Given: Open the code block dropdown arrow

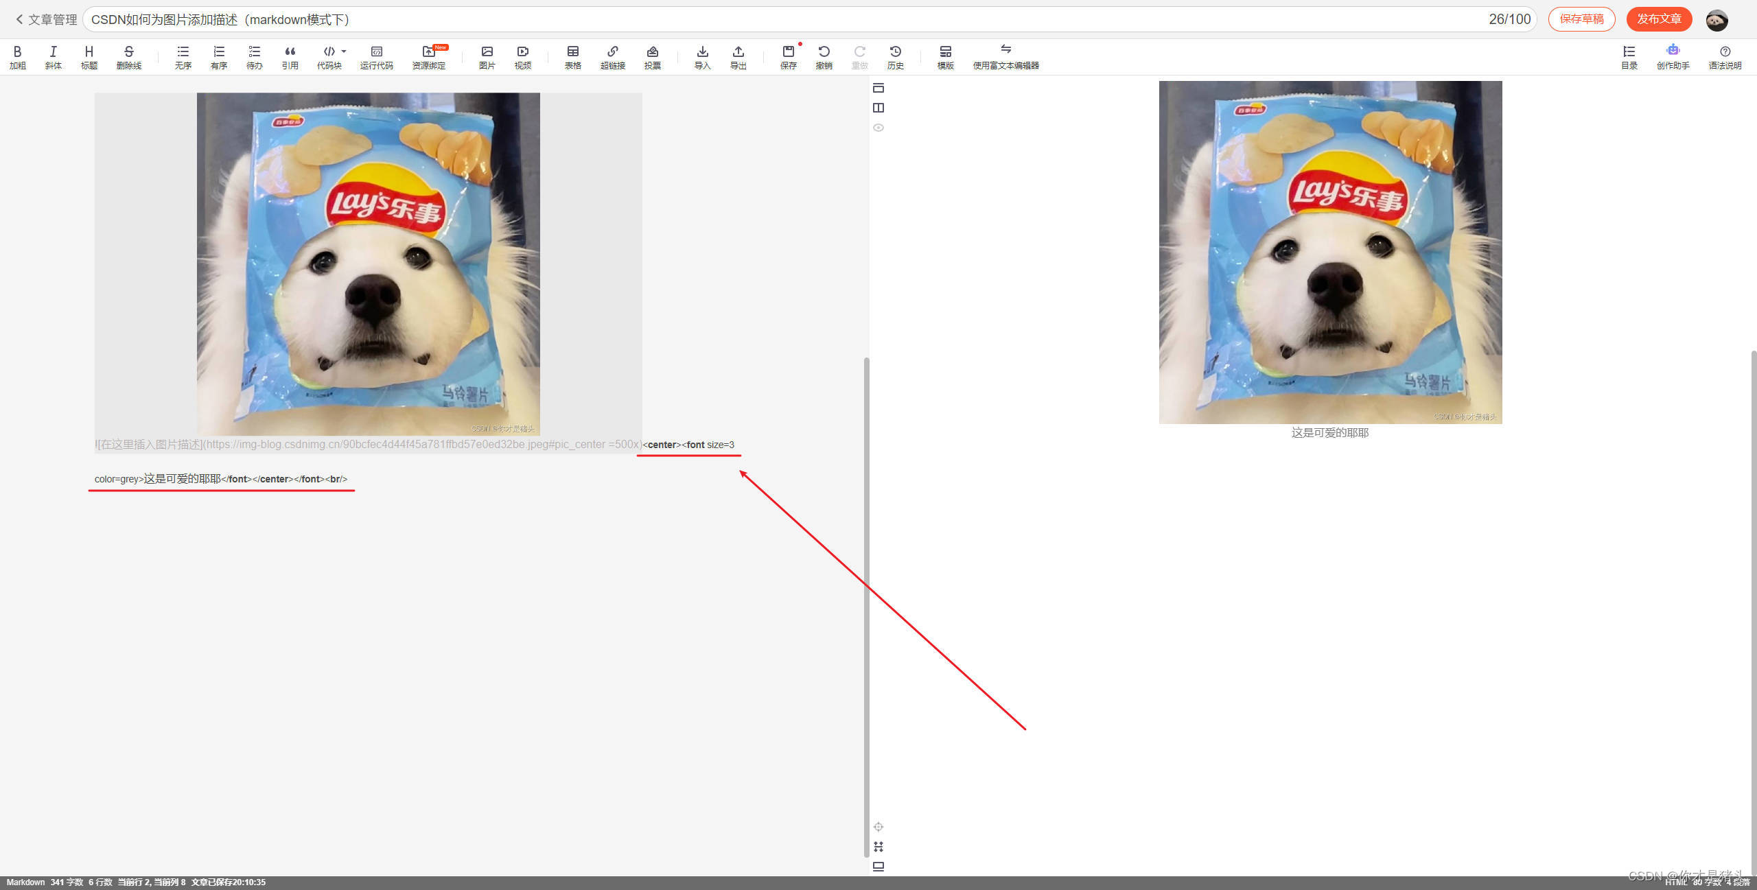Looking at the screenshot, I should [x=344, y=51].
